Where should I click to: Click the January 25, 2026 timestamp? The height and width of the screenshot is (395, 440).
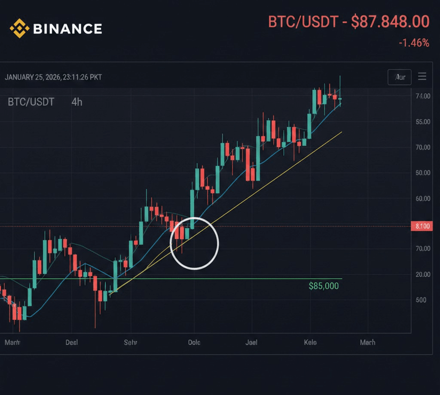53,77
